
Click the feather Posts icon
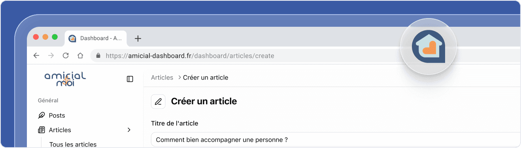42,116
